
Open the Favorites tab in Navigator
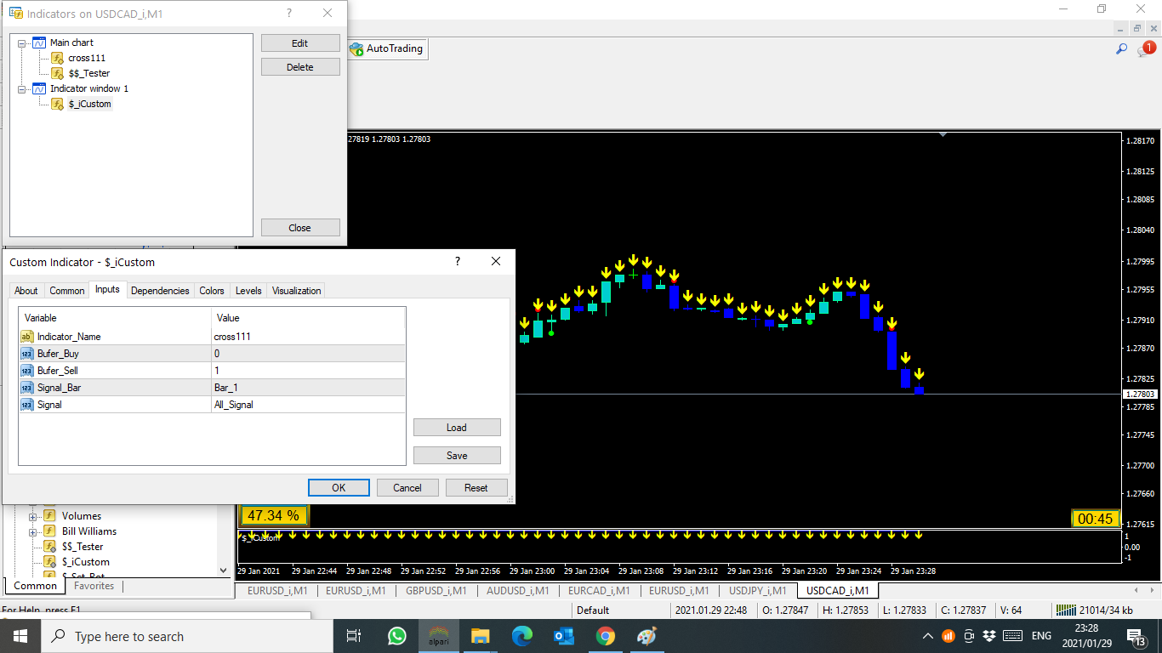pos(94,586)
